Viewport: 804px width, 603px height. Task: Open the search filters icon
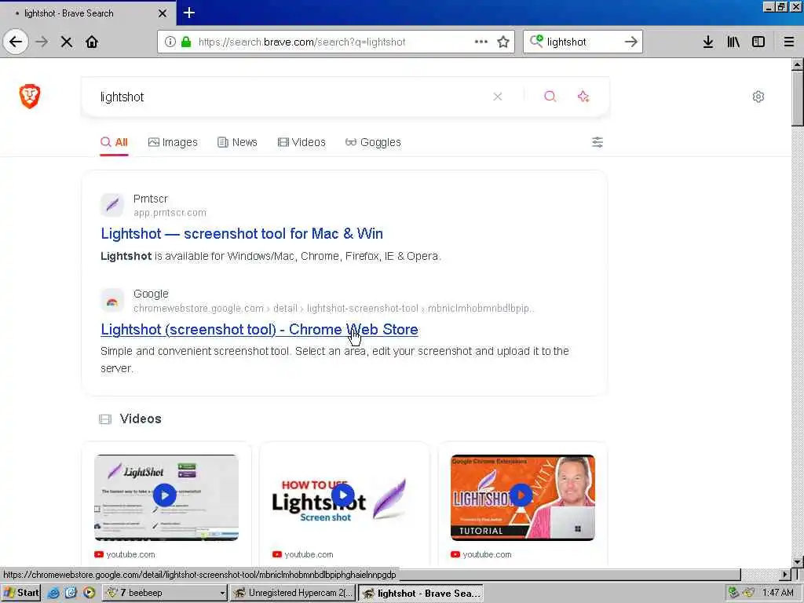pyautogui.click(x=598, y=142)
